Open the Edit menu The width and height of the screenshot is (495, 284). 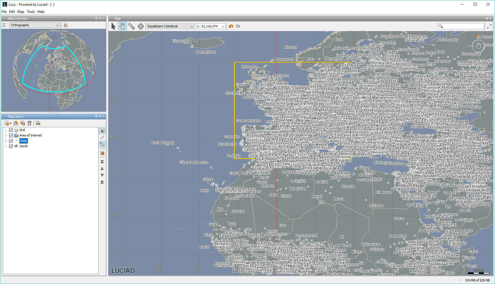click(x=12, y=12)
